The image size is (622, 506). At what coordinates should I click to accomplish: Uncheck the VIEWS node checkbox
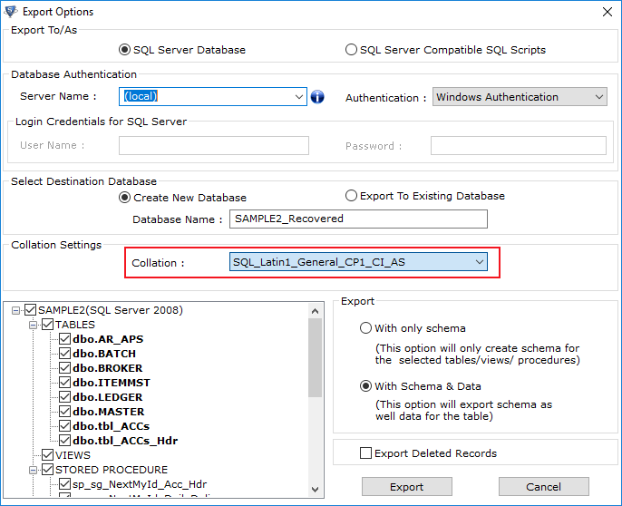click(x=47, y=455)
